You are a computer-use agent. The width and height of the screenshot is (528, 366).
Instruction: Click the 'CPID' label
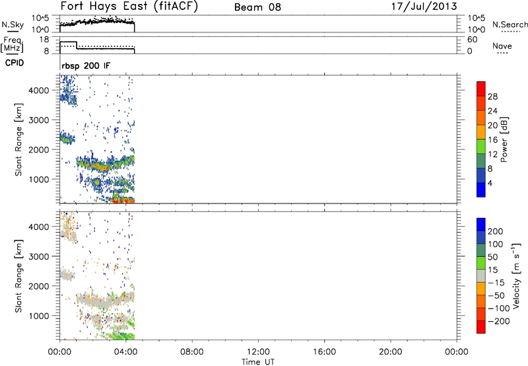tap(15, 63)
